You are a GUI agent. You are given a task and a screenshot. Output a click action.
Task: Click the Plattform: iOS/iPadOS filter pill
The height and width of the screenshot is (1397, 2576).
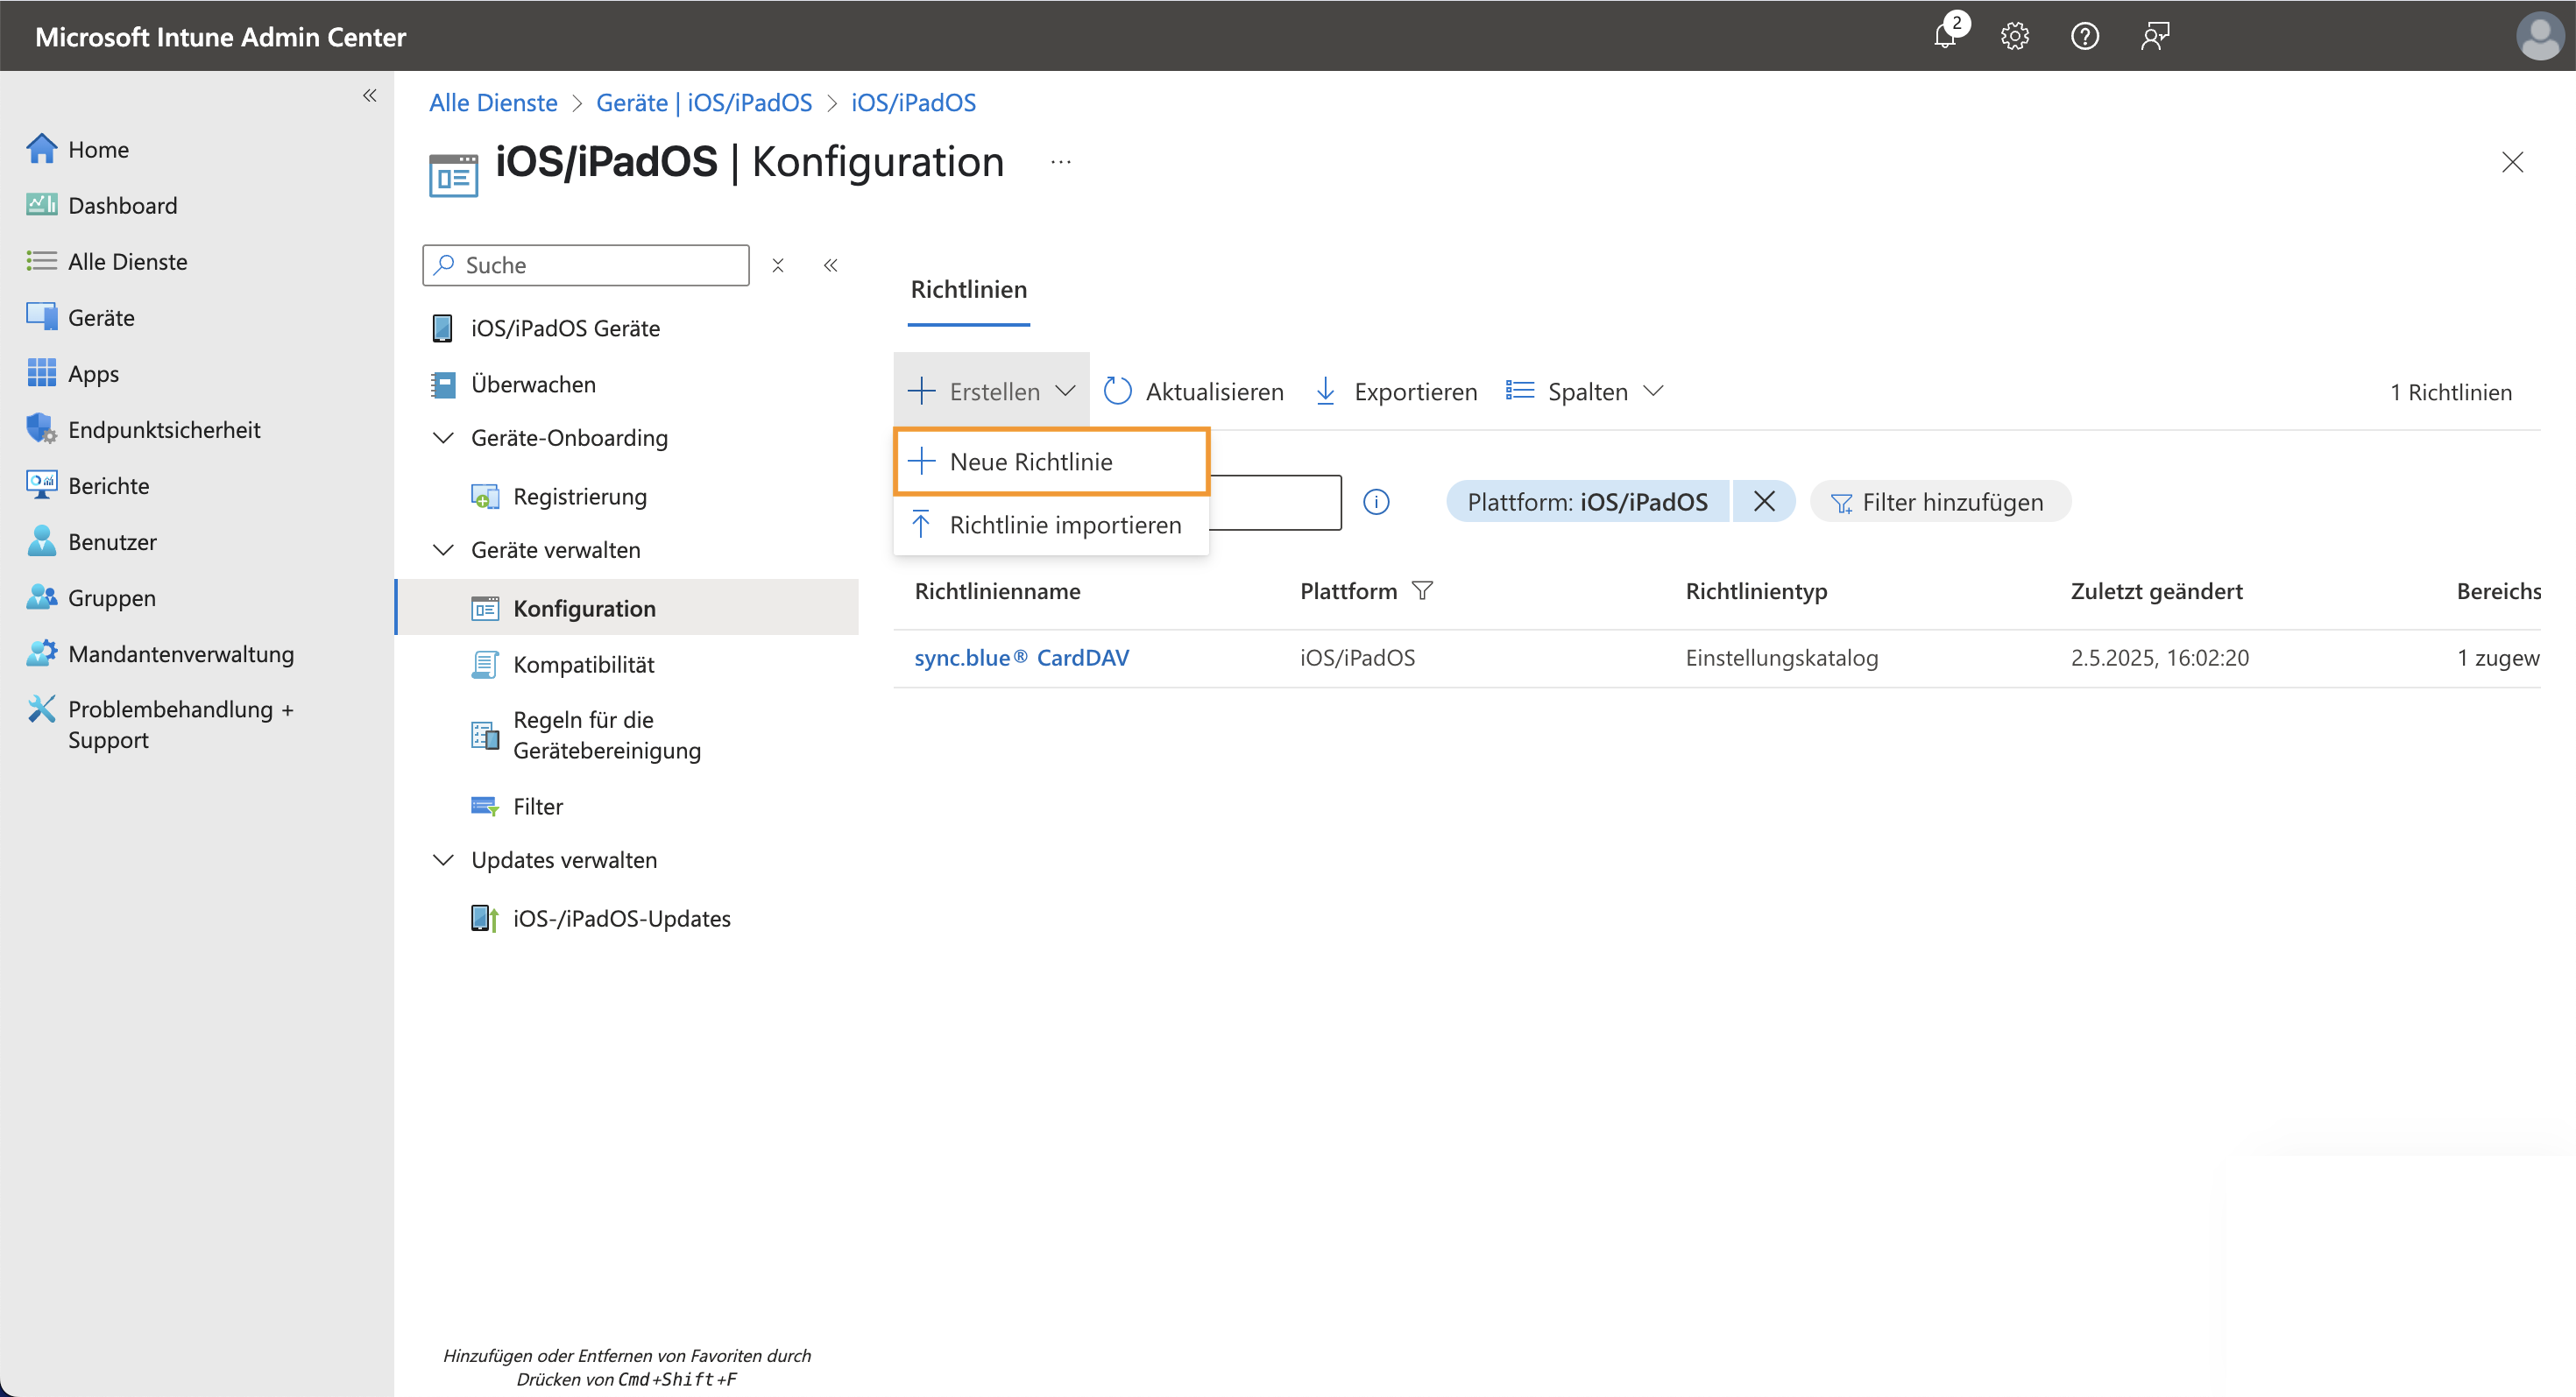coord(1587,501)
